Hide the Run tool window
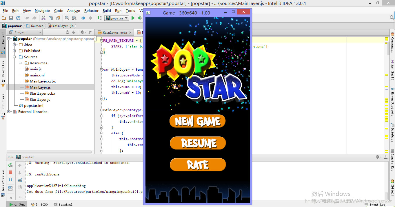 pyautogui.click(x=386, y=157)
